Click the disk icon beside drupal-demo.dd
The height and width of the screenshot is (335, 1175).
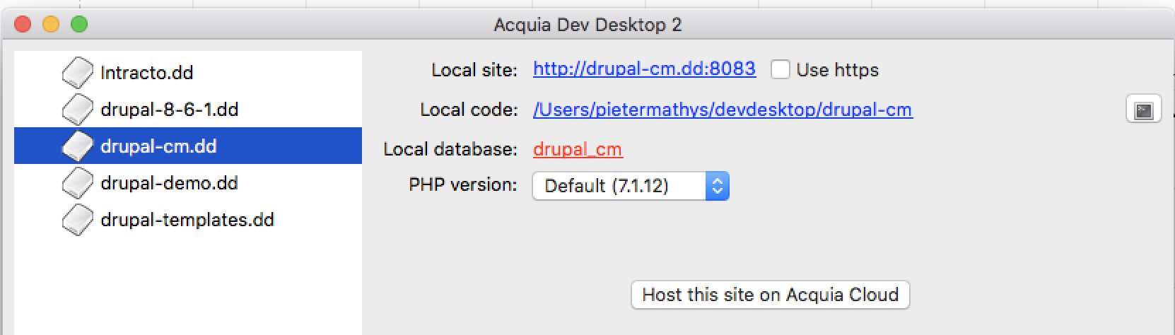[x=77, y=182]
